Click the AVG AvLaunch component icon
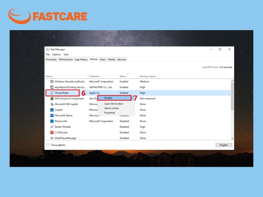Viewport: 263px width, 197px height. (x=52, y=98)
